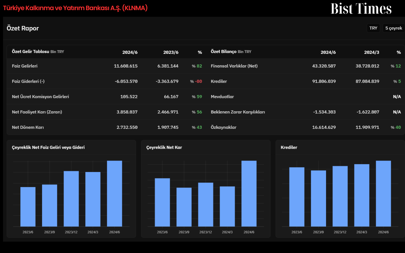Viewport: 405px width, 253px height.
Task: Click the % 43 change value
Action: click(x=197, y=127)
